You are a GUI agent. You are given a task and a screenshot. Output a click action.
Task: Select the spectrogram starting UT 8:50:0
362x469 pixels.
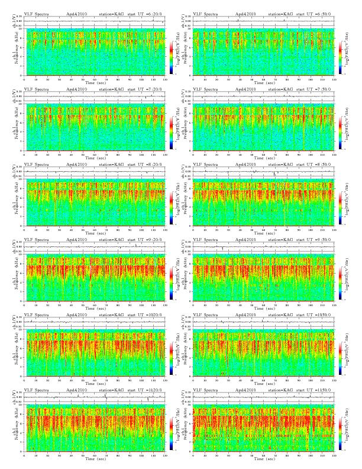[264, 203]
